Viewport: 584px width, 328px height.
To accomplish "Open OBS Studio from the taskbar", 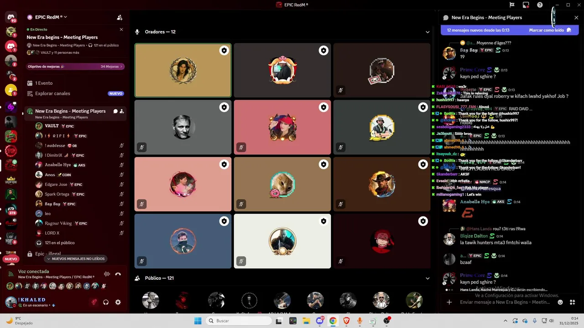I will point(386,321).
